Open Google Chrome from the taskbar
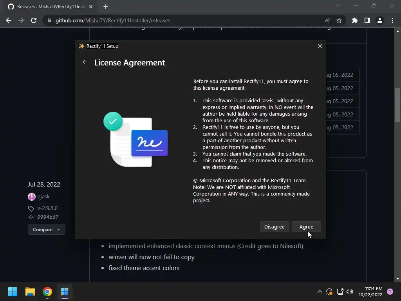401x301 pixels. [x=47, y=292]
